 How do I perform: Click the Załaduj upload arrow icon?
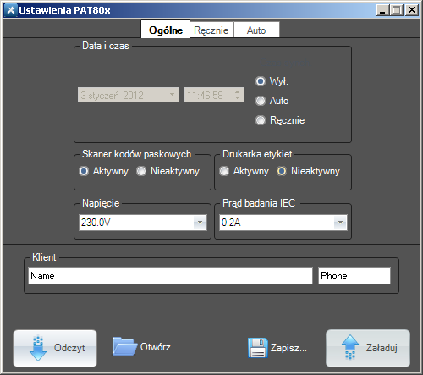(350, 348)
